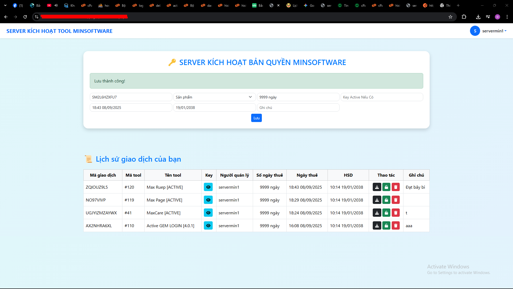The height and width of the screenshot is (289, 513).
Task: Switch to the 'hos' browser tab
Action: [104, 5]
